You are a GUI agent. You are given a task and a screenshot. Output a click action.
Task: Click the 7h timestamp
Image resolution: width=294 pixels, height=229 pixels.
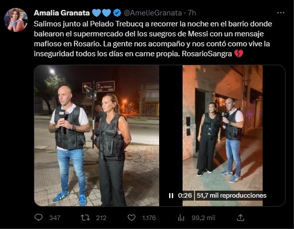click(x=192, y=13)
